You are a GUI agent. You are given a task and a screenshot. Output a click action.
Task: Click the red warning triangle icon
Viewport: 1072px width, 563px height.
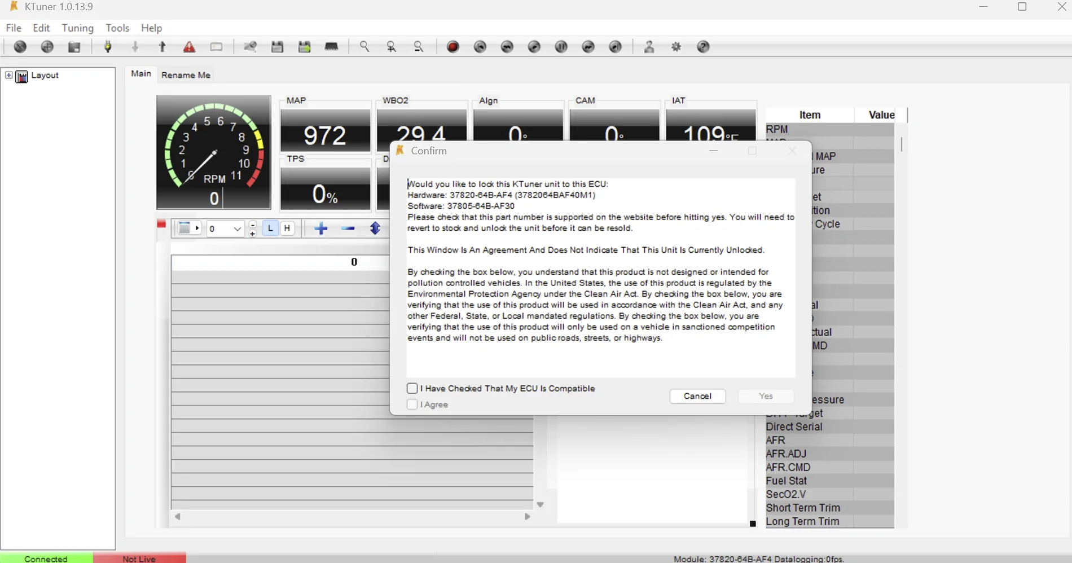(x=189, y=47)
